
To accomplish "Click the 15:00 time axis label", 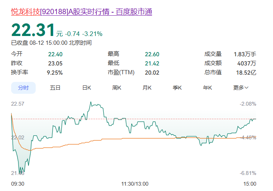I will pos(250,184).
